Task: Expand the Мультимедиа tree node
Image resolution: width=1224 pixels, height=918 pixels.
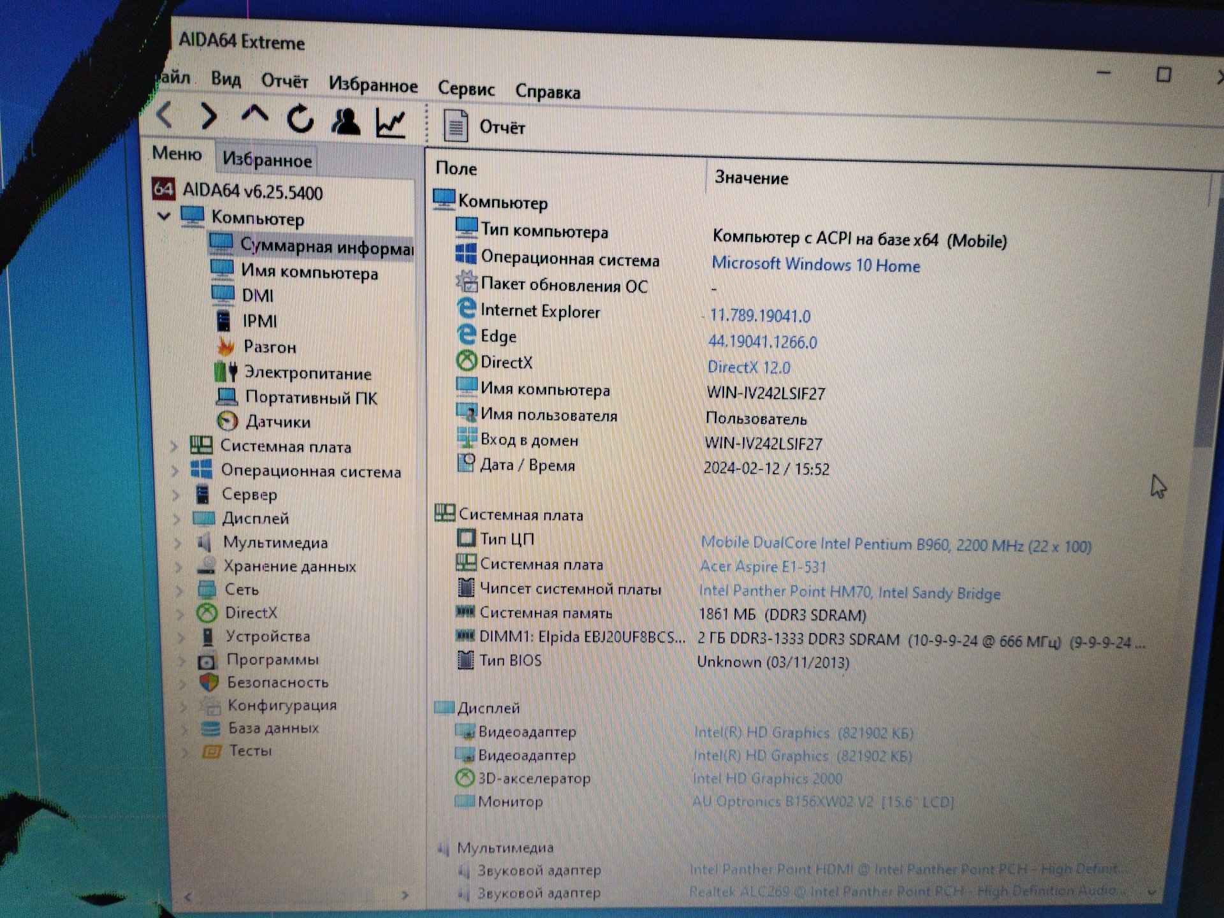Action: tap(178, 543)
